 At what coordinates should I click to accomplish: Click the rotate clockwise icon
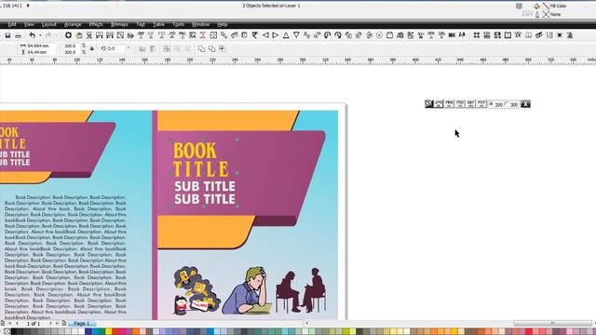click(x=338, y=35)
